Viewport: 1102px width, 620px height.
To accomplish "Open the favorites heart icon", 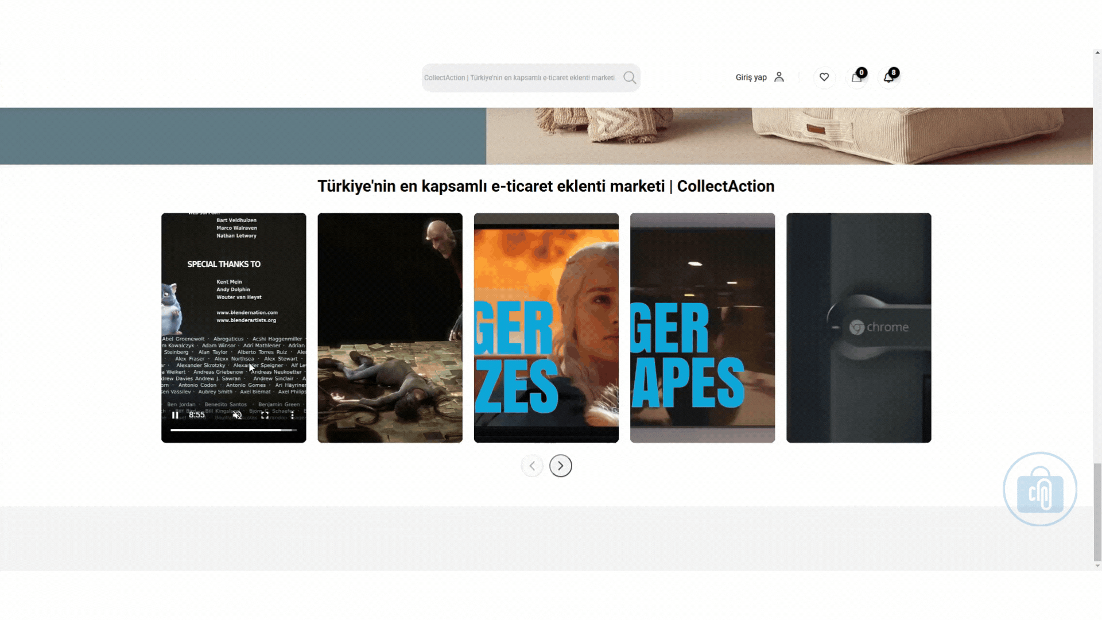I will [x=824, y=77].
